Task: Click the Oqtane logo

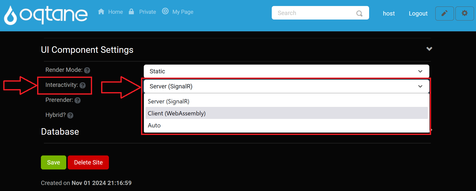Action: [46, 15]
